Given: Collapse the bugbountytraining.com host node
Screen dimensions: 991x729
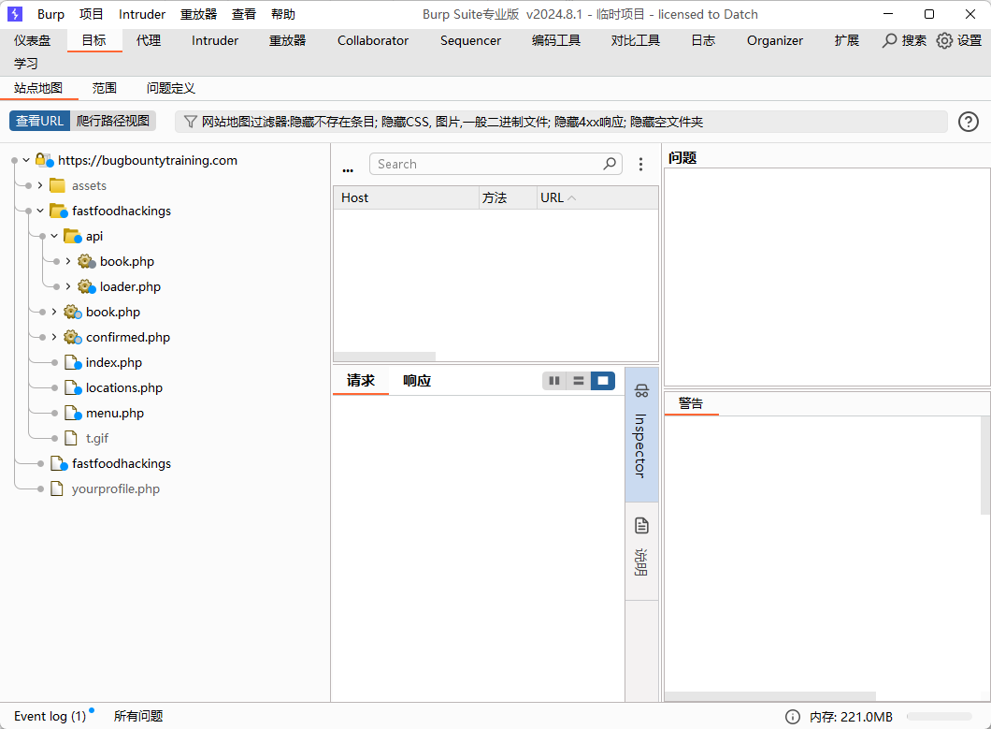Looking at the screenshot, I should (26, 160).
